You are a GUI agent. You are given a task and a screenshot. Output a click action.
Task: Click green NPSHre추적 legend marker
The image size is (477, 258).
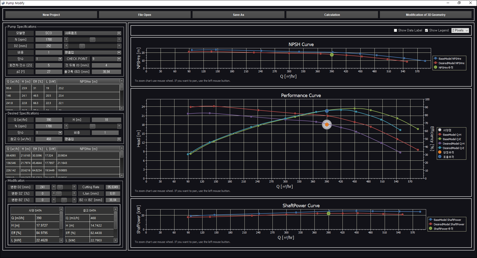pos(436,68)
